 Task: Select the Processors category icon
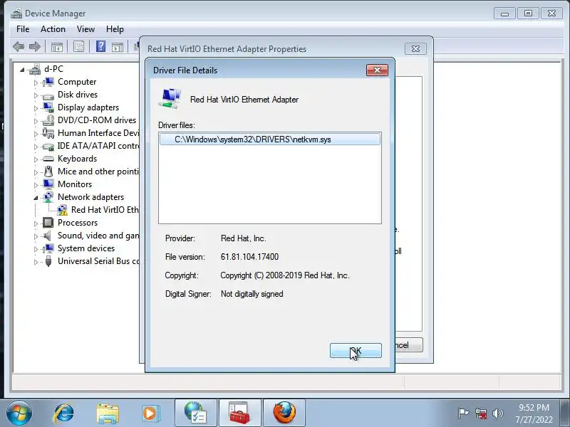click(48, 223)
